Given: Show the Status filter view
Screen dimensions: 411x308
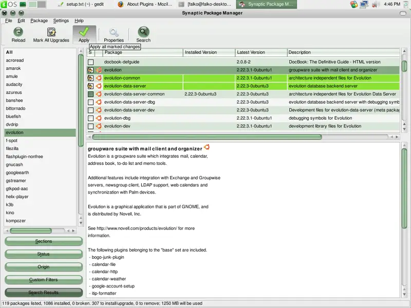Looking at the screenshot, I should tap(44, 254).
